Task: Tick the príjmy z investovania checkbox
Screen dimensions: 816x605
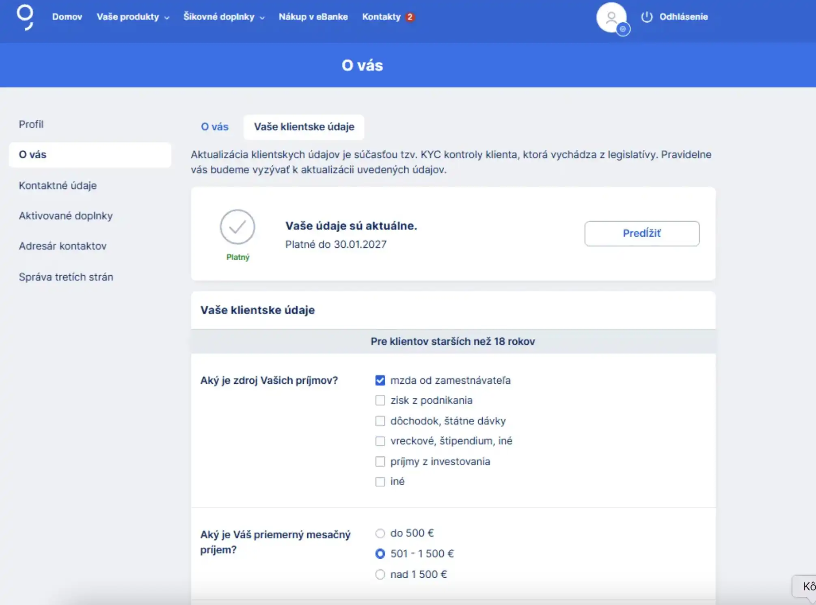Action: tap(380, 462)
